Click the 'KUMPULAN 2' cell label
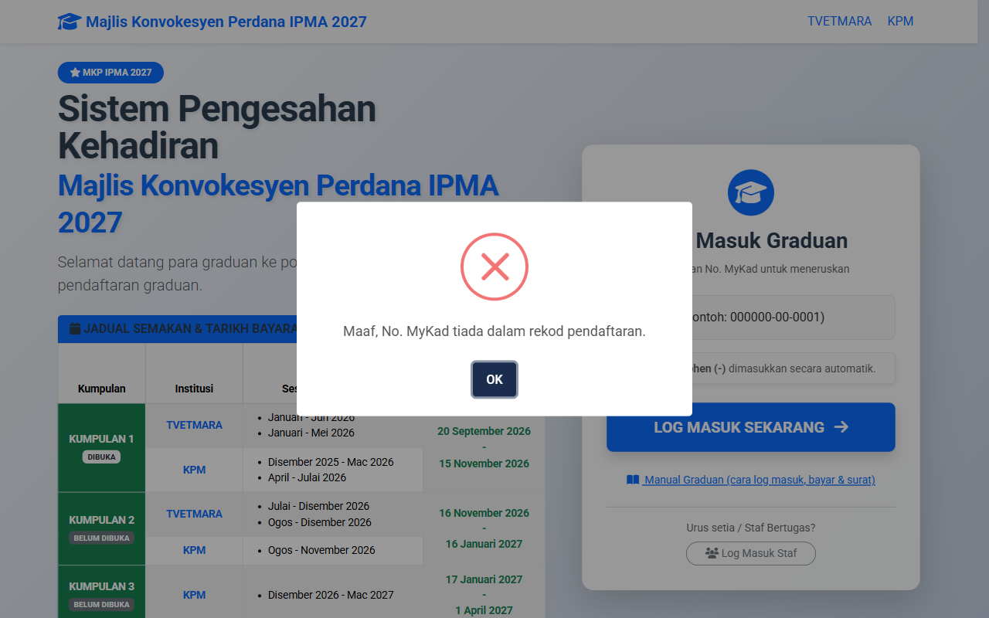The width and height of the screenshot is (989, 618). point(101,520)
